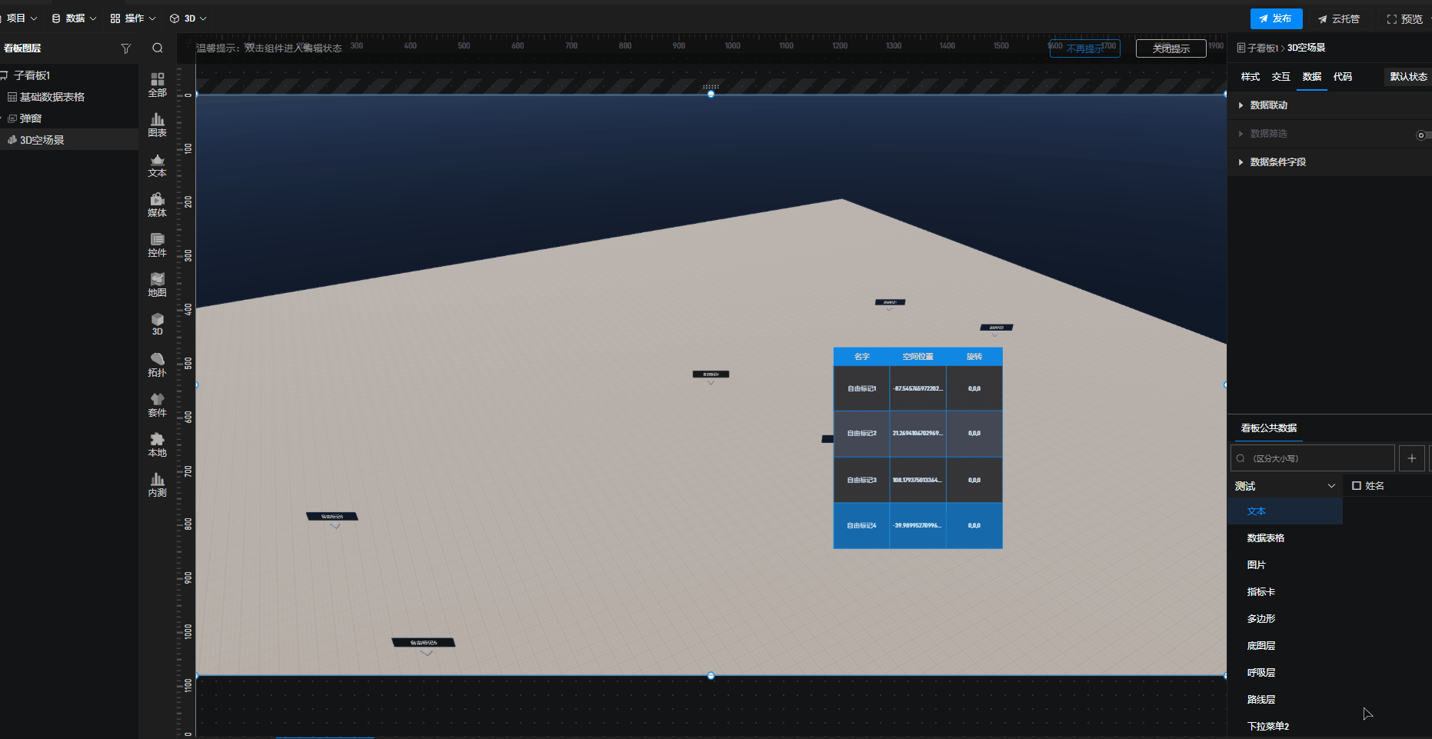1432x739 pixels.
Task: Select the 文本 (text) component icon
Action: click(x=157, y=165)
